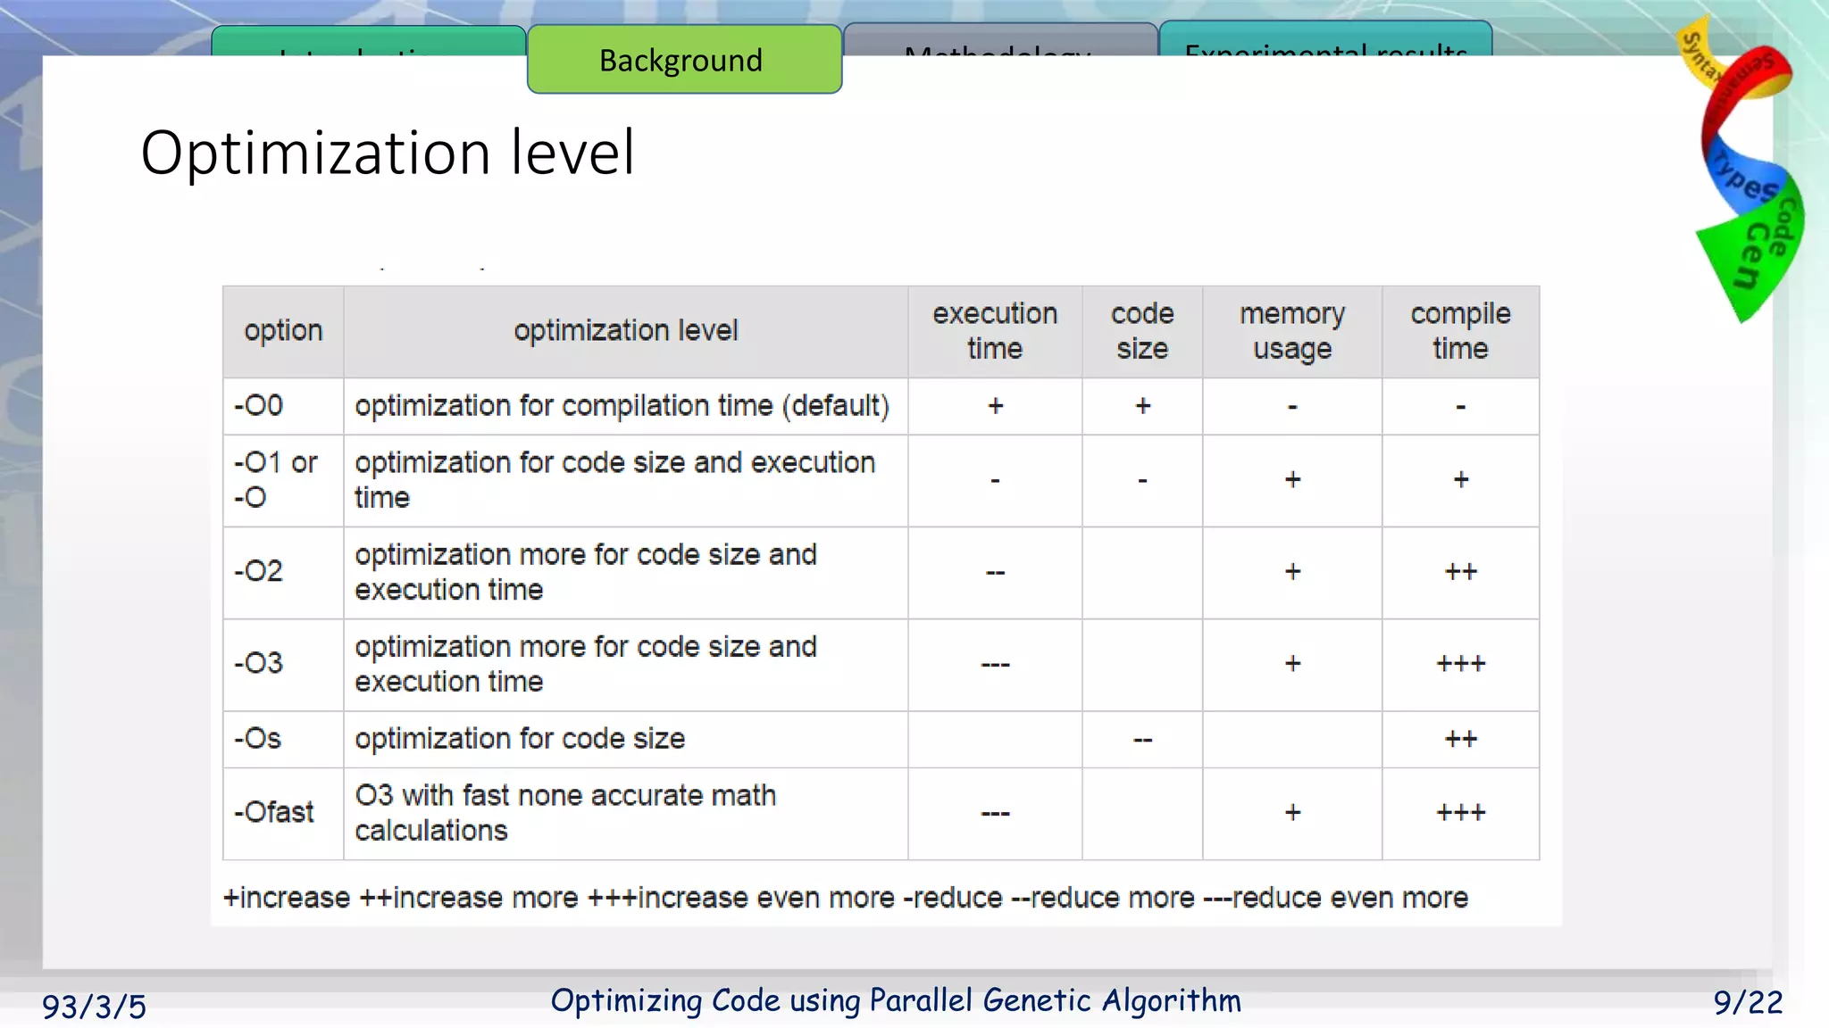Click the legend line '+increase ++increase more'
1829x1028 pixels.
point(845,897)
